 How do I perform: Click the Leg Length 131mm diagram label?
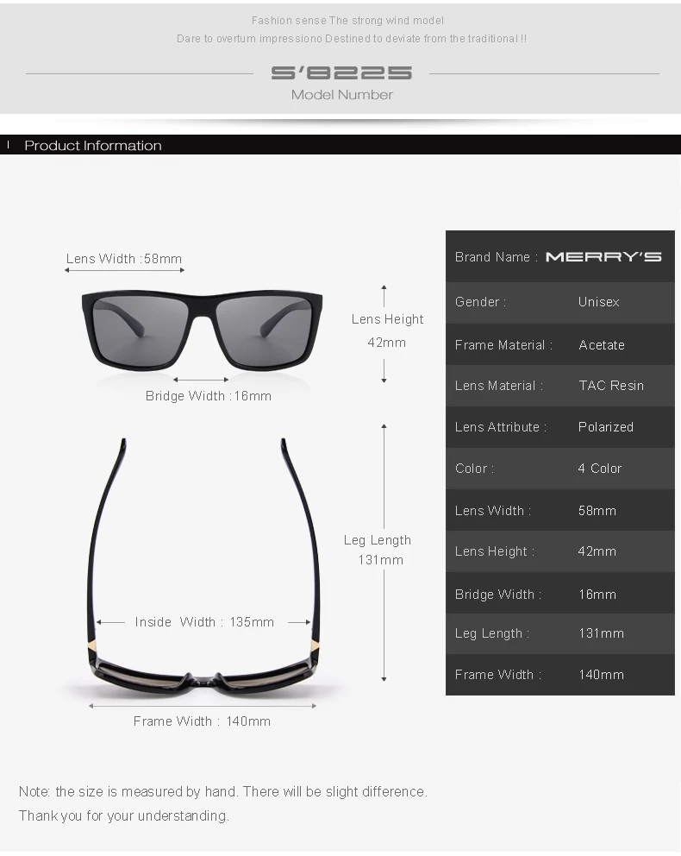coord(378,550)
